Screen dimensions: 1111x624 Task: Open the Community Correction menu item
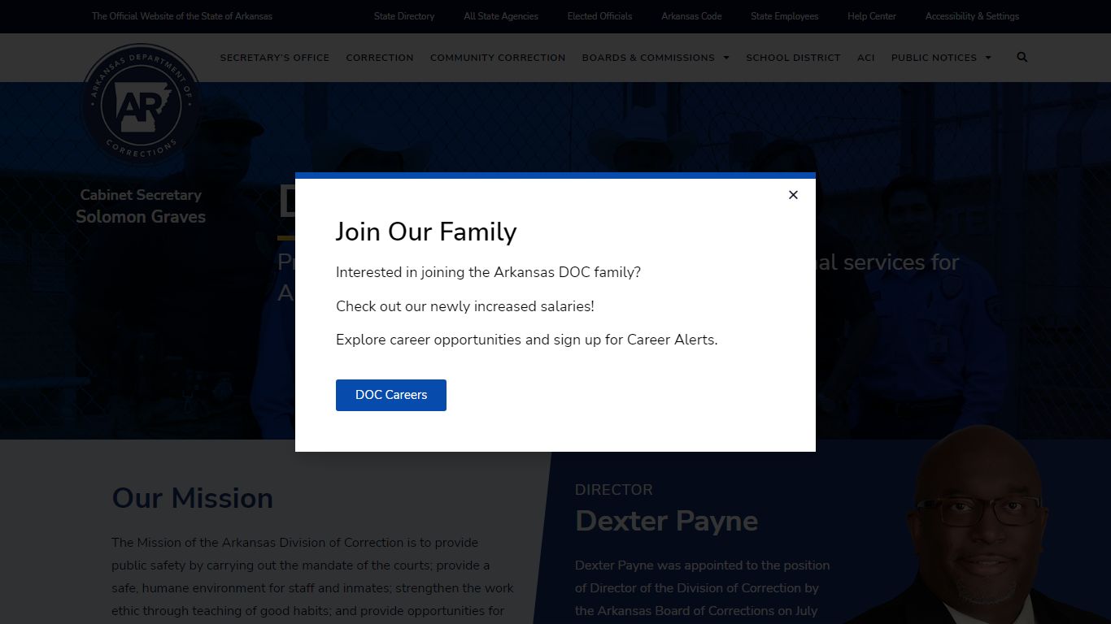click(498, 58)
